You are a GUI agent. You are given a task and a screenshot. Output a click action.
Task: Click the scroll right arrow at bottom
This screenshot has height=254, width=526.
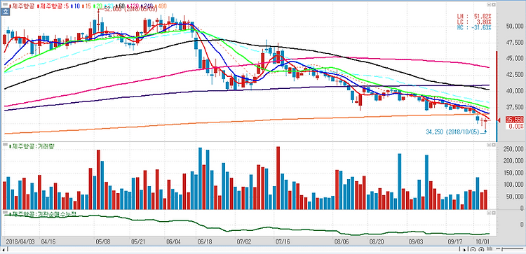(464, 250)
